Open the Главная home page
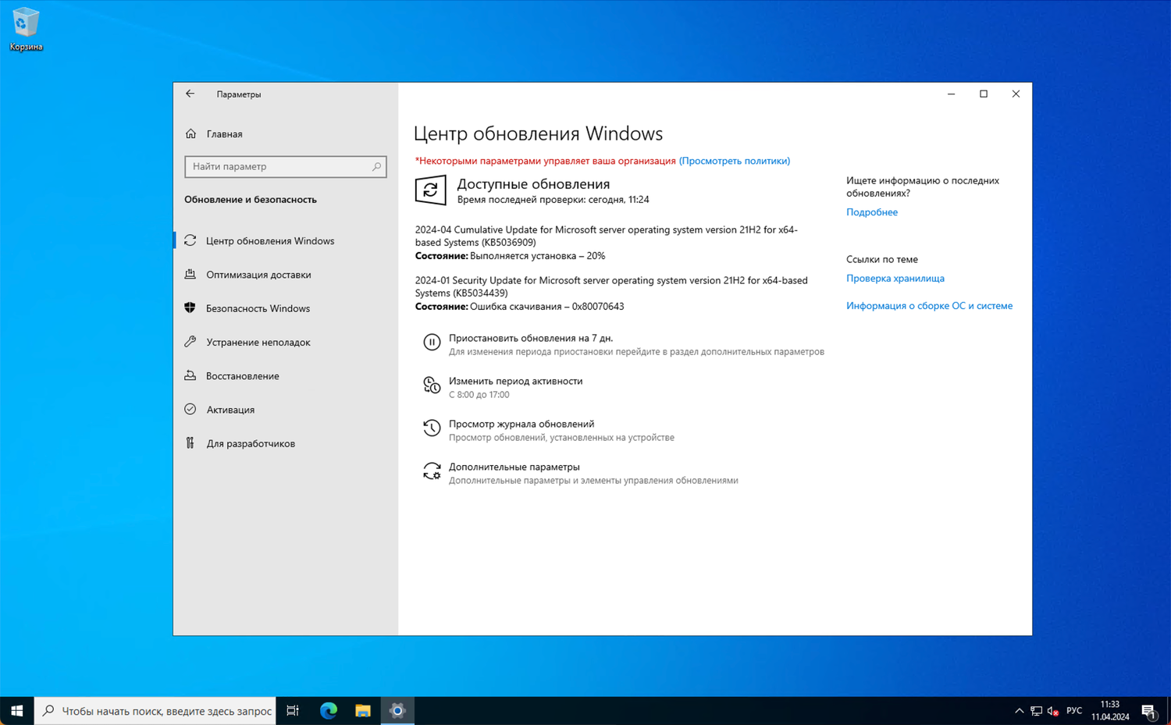Viewport: 1171px width, 725px height. [224, 134]
